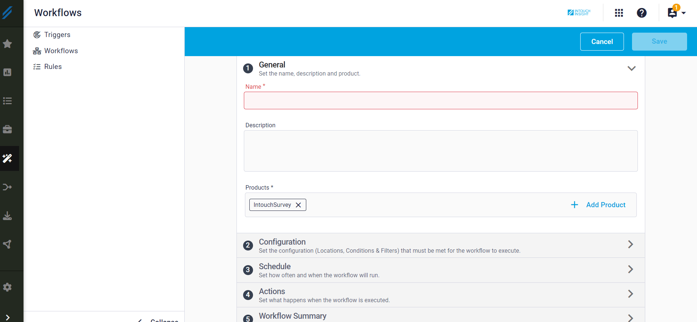The image size is (697, 322).
Task: Click the Workflows page title
Action: [58, 12]
